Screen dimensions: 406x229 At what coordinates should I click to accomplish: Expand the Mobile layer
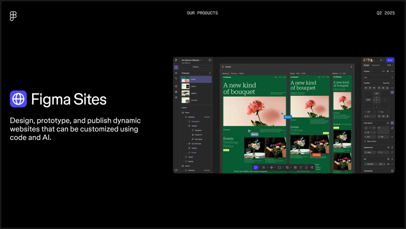pos(184,161)
